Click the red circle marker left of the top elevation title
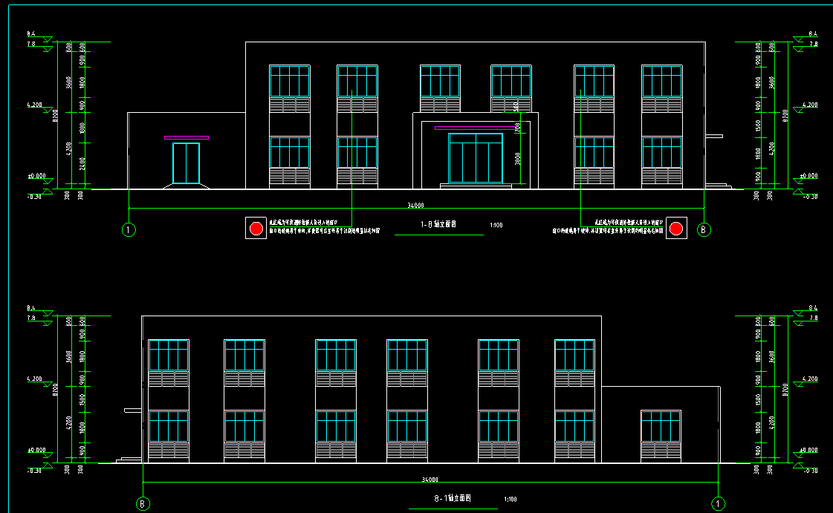This screenshot has height=513, width=833. [x=256, y=229]
